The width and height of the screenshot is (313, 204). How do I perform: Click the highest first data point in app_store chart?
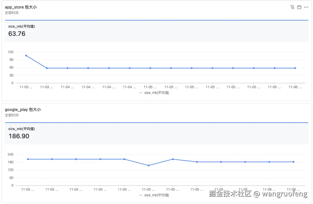pyautogui.click(x=26, y=55)
